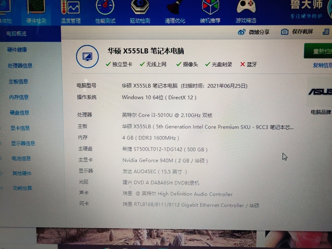The image size is (332, 249).
Task: Open 主板信息 in sidebar
Action: pos(18,82)
